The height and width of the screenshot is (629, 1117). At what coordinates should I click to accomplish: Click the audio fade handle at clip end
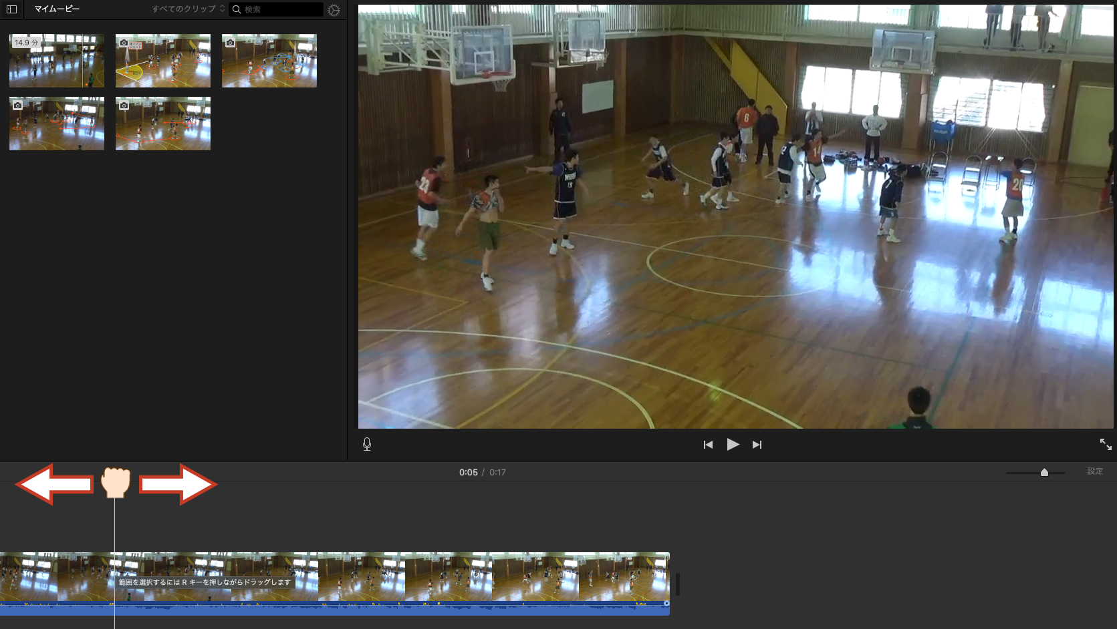point(666,604)
